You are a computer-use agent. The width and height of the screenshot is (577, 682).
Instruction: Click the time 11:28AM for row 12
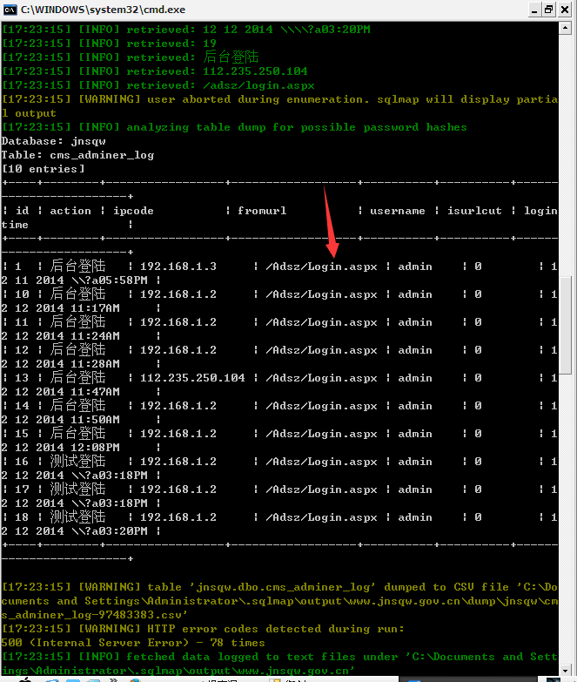[95, 363]
